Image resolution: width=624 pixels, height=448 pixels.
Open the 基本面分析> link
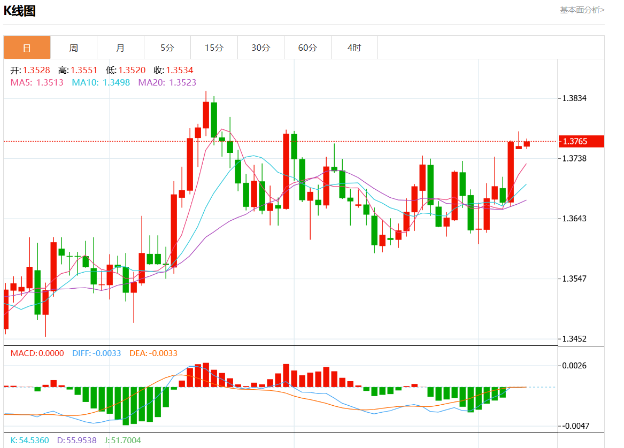[582, 10]
